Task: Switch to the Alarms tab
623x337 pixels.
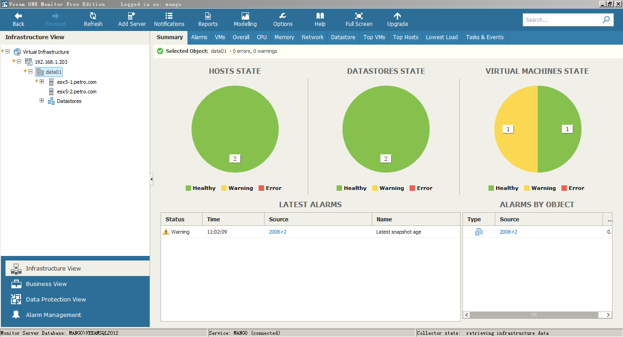Action: click(x=199, y=37)
